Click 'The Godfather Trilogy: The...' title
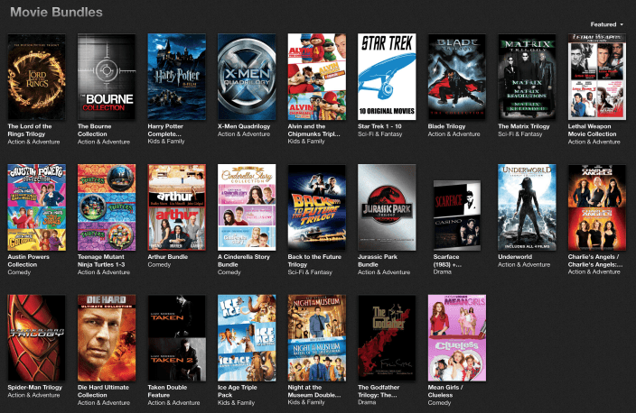636x413 pixels. click(379, 390)
